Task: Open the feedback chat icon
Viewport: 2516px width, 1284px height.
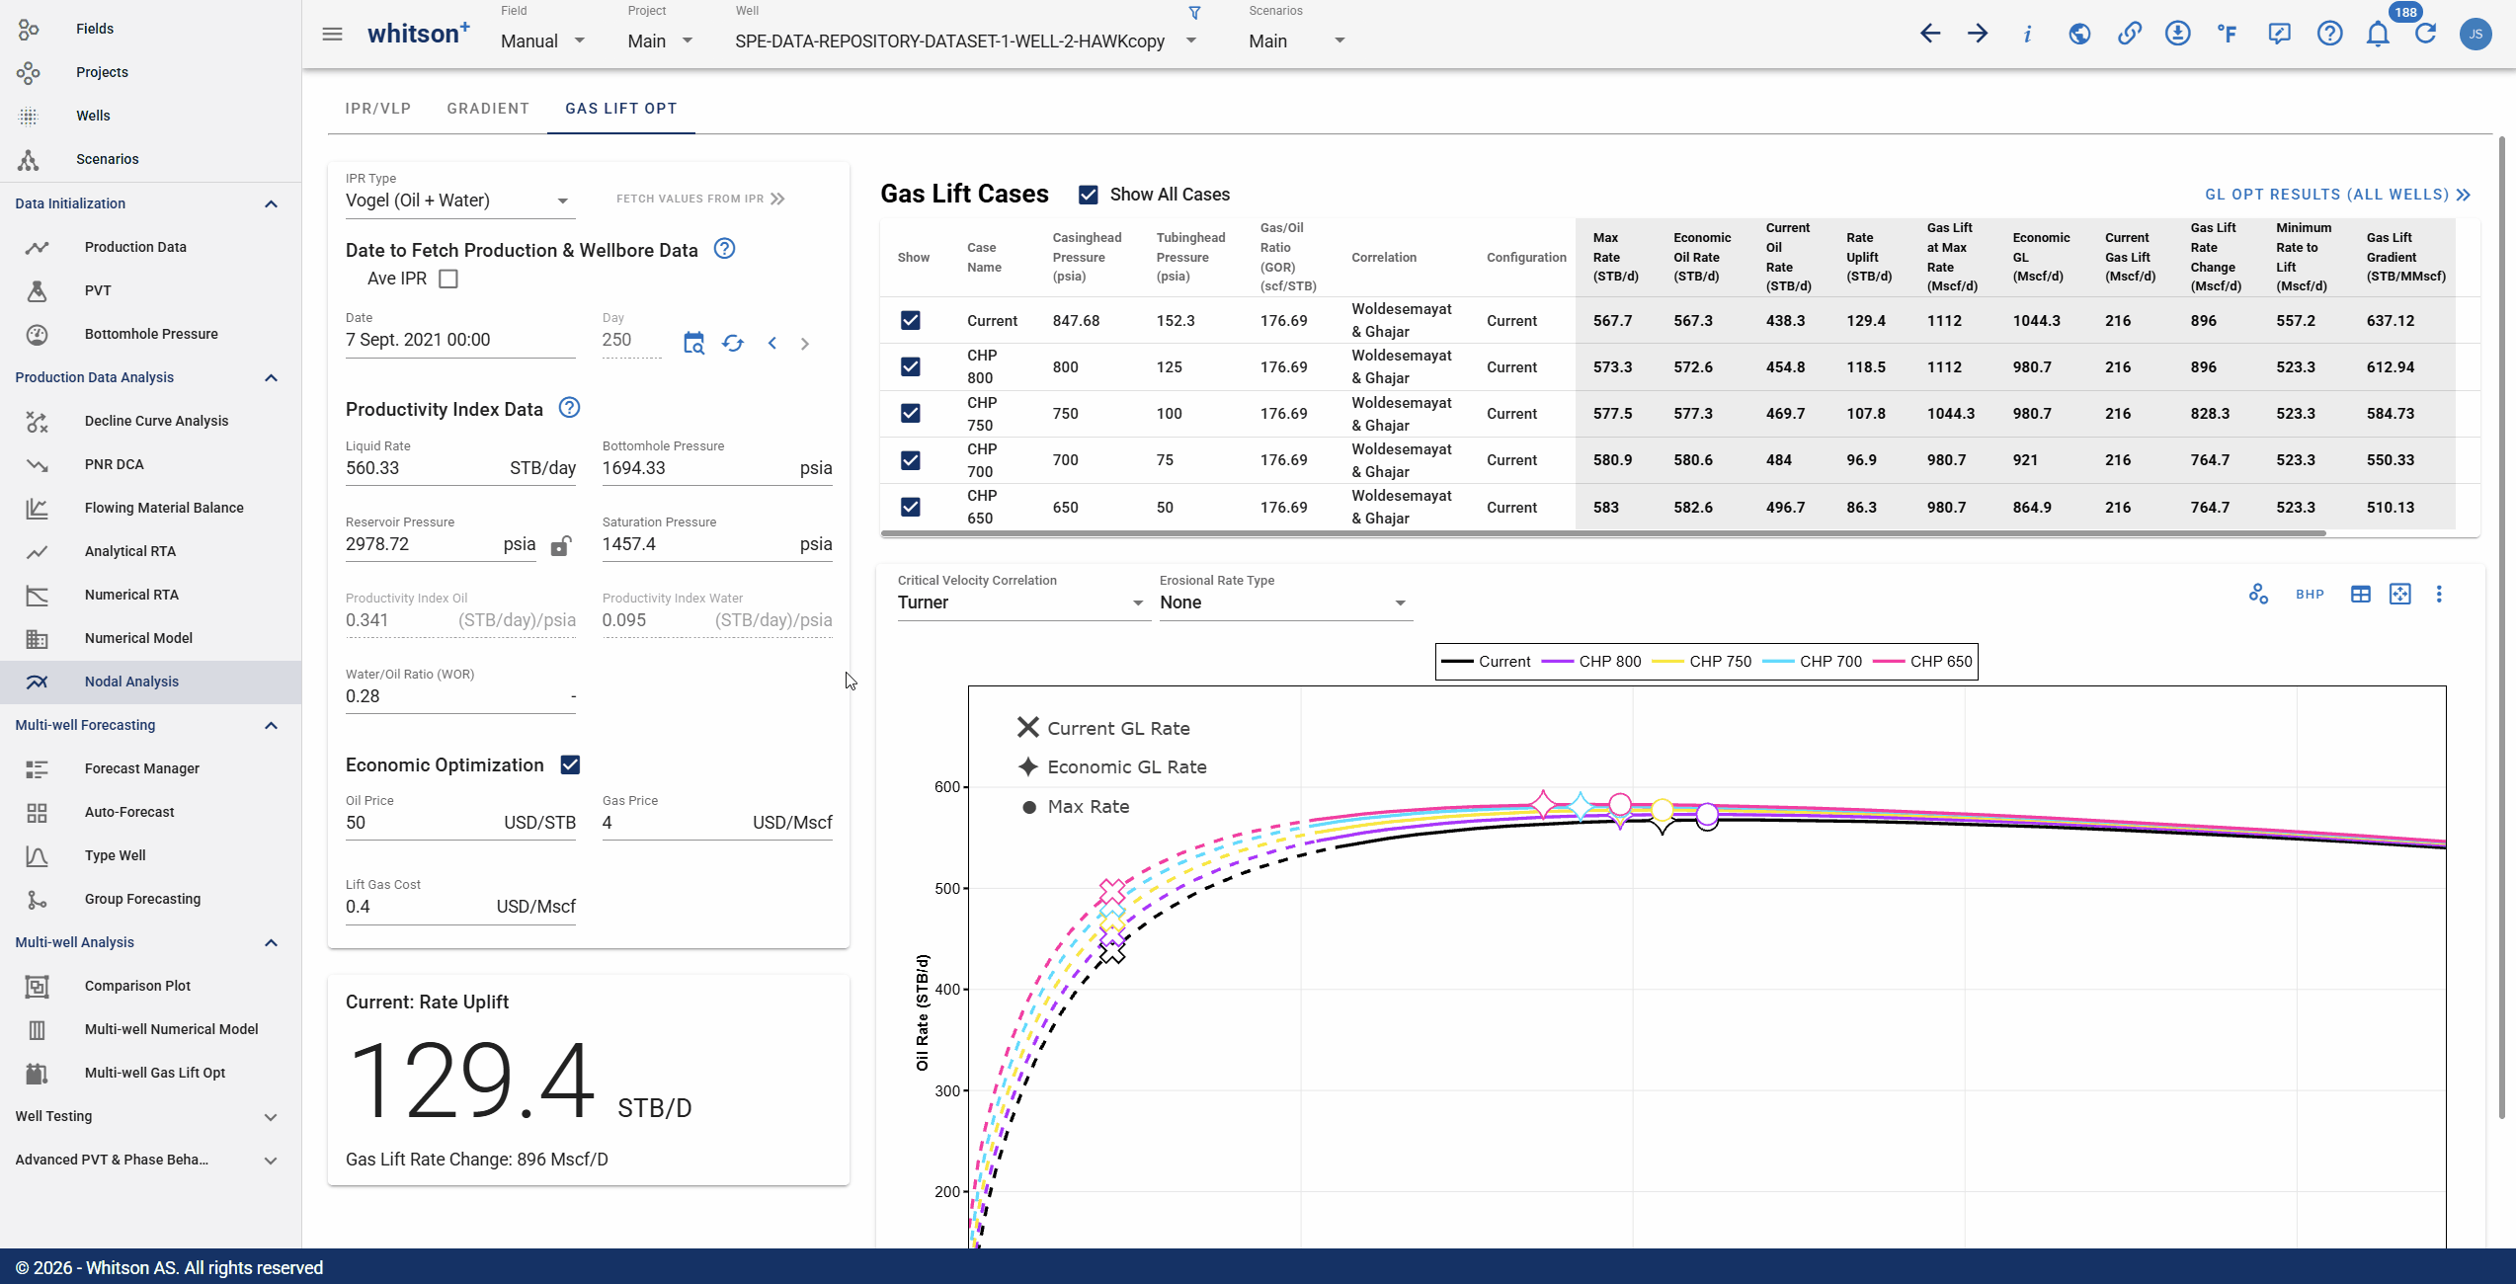Action: point(2279,34)
